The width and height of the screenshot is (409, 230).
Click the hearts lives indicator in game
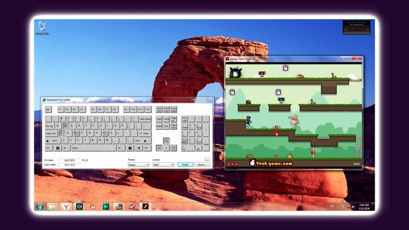pyautogui.click(x=233, y=164)
